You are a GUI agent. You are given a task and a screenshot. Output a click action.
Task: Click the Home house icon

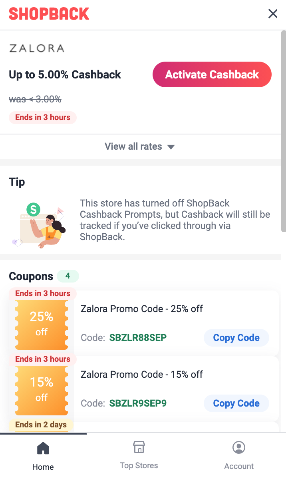point(43,449)
